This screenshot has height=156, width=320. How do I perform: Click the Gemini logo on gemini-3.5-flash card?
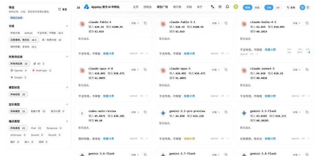pyautogui.click(x=244, y=113)
